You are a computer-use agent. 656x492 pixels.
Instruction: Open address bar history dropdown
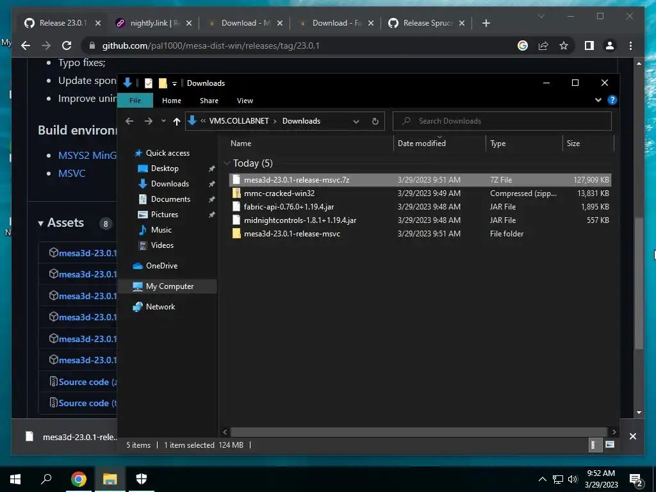[356, 121]
